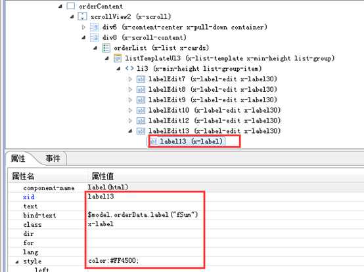Click the scrollView2 scroll icon

point(82,16)
